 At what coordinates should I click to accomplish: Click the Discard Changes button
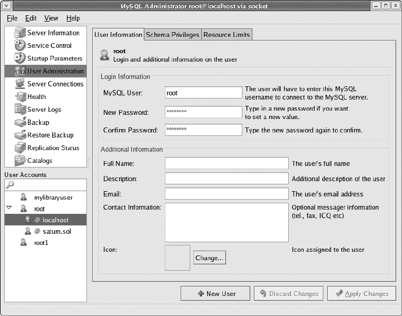point(289,293)
